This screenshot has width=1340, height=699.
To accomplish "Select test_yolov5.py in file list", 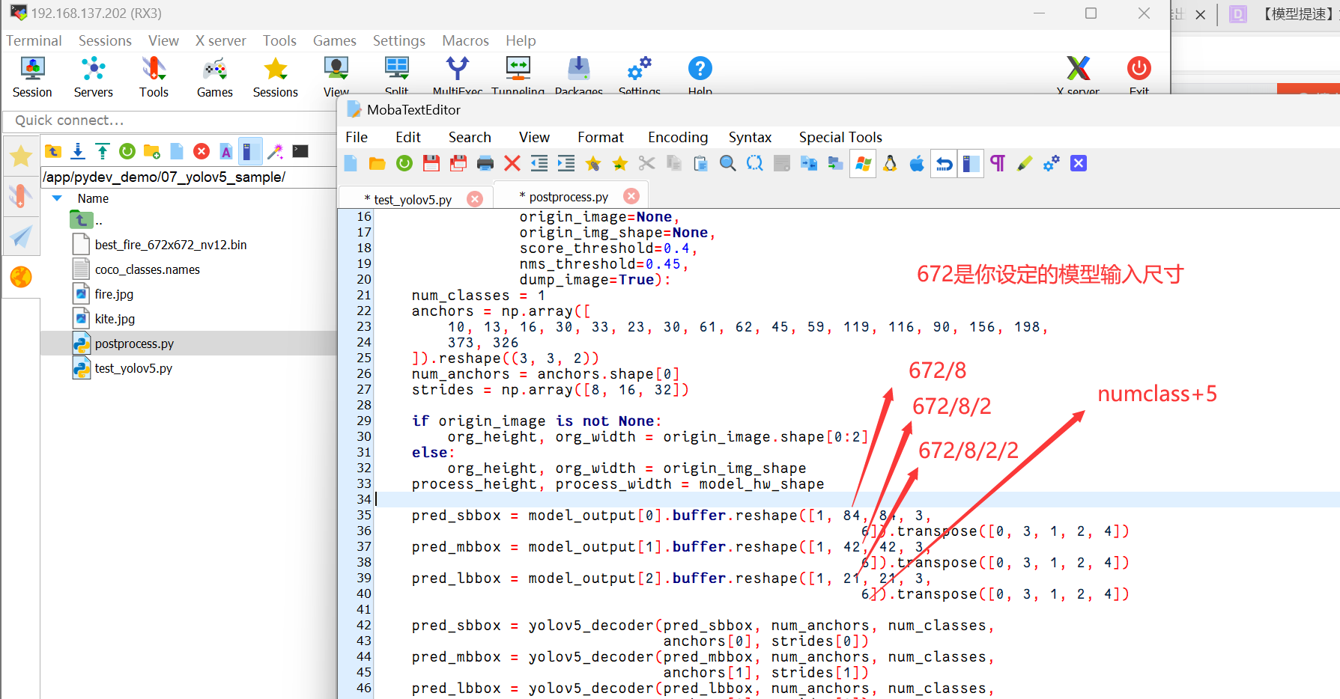I will click(133, 368).
